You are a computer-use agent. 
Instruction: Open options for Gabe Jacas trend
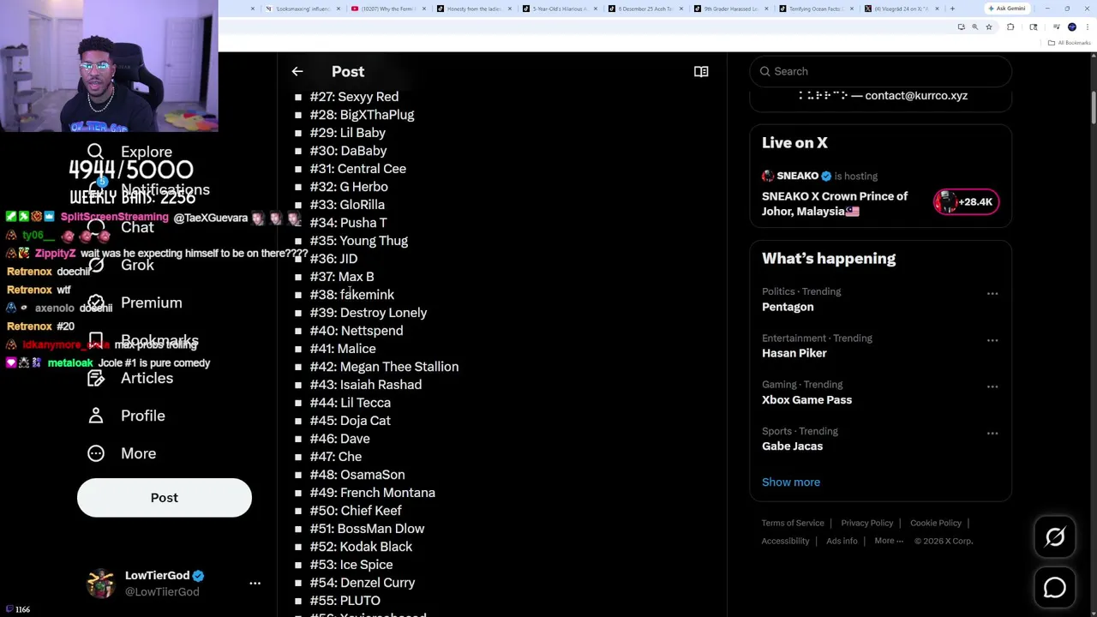[992, 433]
